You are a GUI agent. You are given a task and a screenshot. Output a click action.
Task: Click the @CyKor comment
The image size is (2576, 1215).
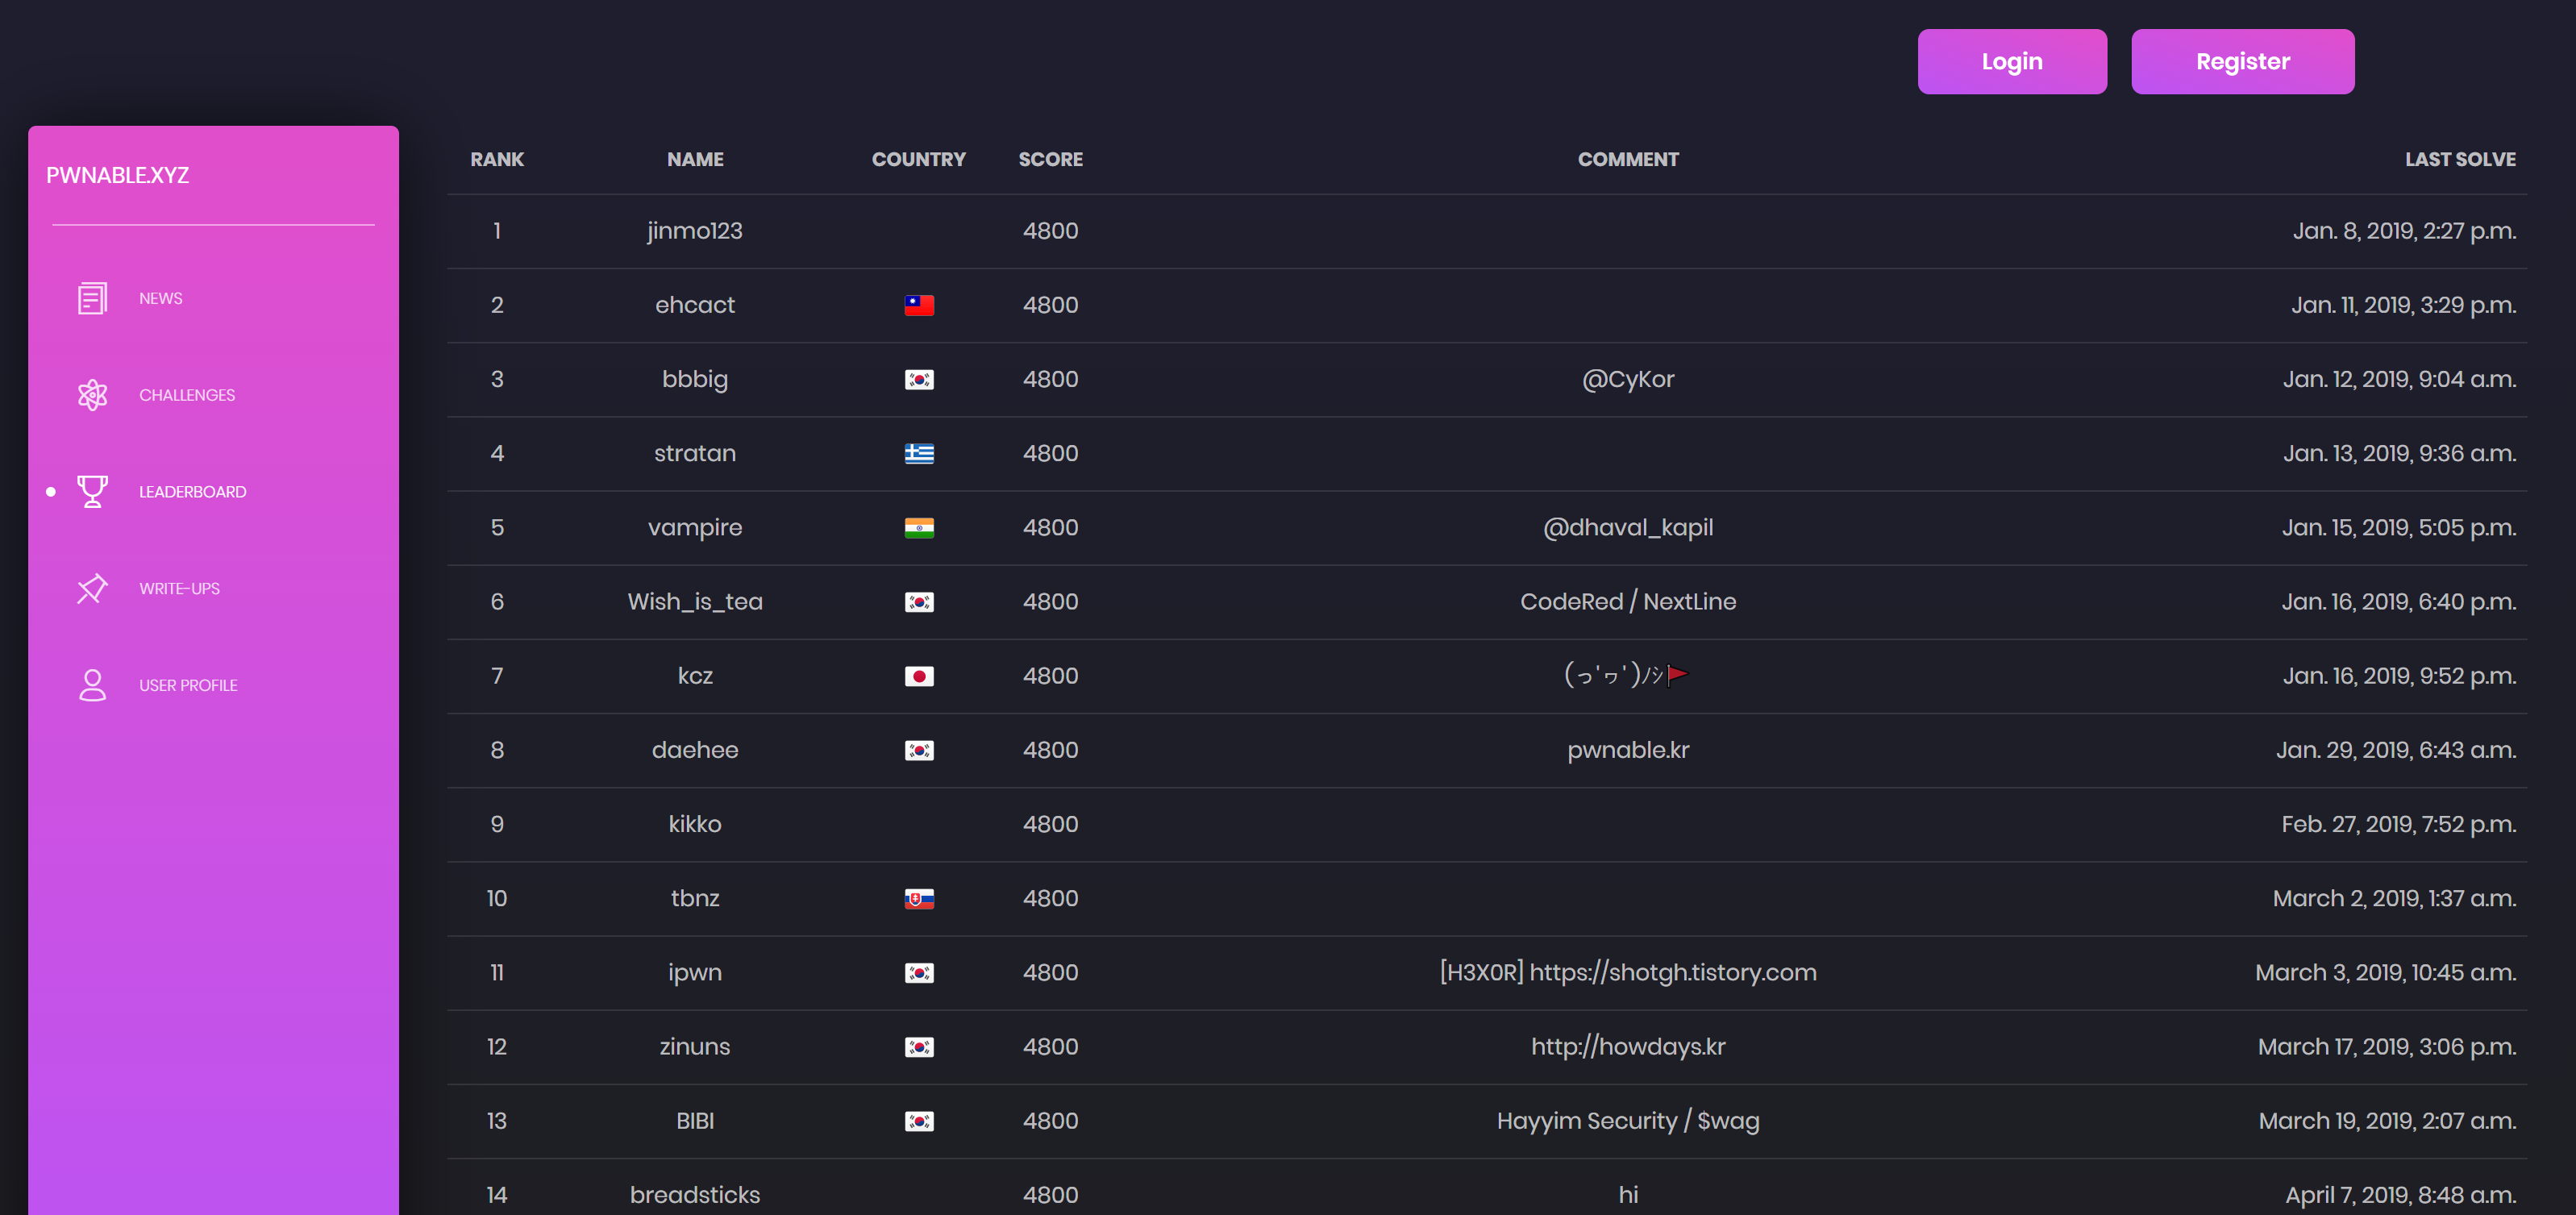tap(1628, 379)
